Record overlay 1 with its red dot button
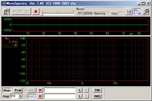 click(40, 90)
